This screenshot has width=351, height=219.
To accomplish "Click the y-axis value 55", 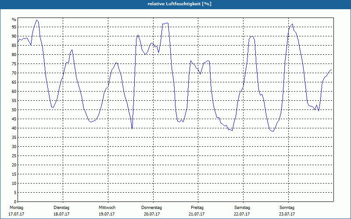I will point(14,101).
